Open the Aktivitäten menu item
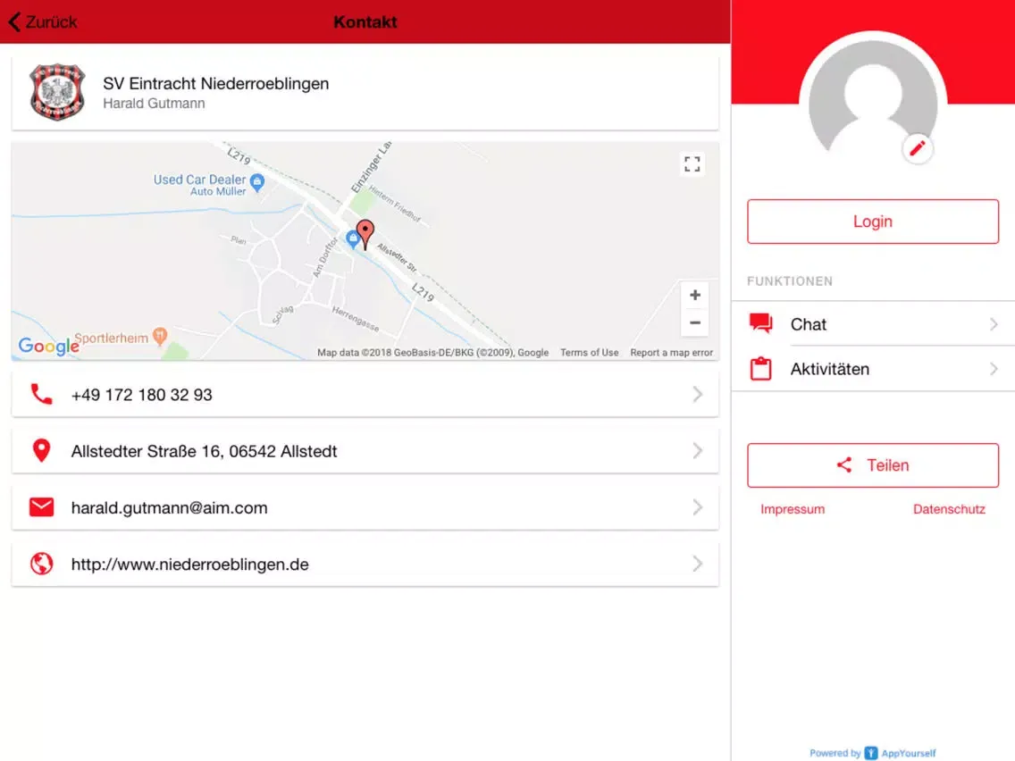 tap(873, 369)
